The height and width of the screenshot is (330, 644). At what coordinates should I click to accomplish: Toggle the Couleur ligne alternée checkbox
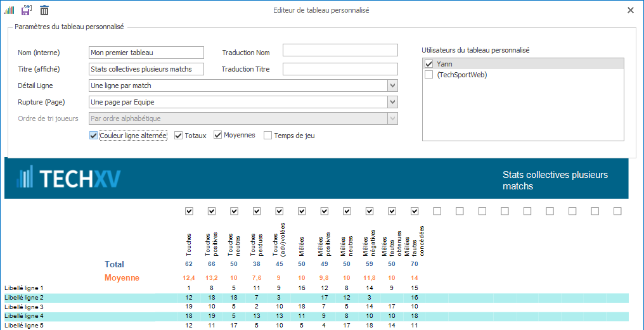point(94,136)
